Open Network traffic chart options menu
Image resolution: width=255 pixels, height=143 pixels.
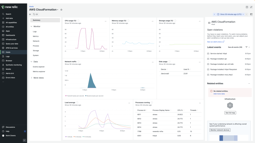pos(153,62)
